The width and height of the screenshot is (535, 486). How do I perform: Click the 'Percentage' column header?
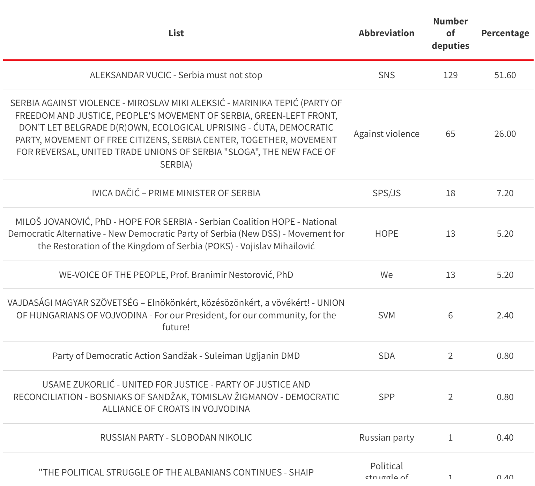click(x=505, y=33)
